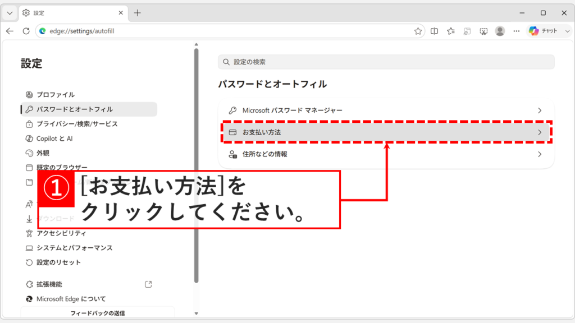Click the external link icon beside 拡張機能
The height and width of the screenshot is (323, 575).
tap(148, 284)
